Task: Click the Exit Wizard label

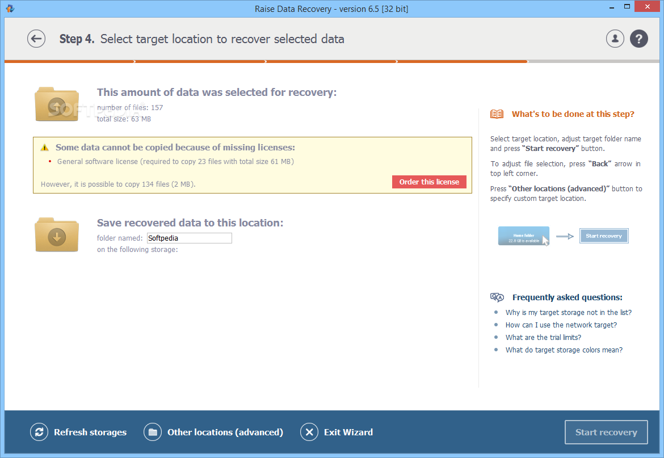Action: coord(348,432)
